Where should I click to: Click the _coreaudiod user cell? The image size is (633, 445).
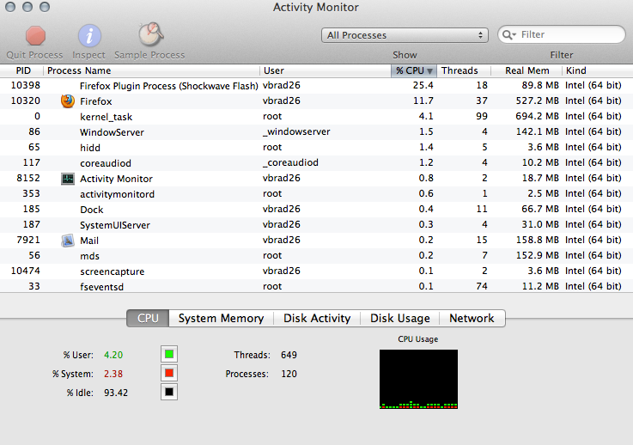click(290, 162)
